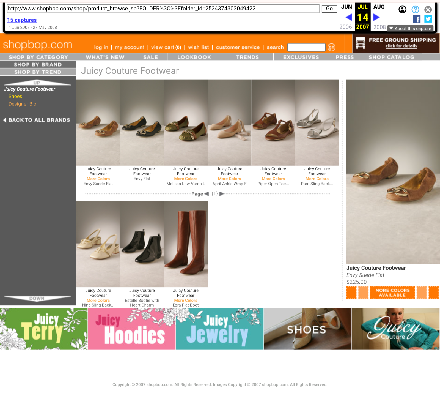Image resolution: width=440 pixels, height=407 pixels.
Task: Open the Wayback user account icon
Action: [x=402, y=10]
